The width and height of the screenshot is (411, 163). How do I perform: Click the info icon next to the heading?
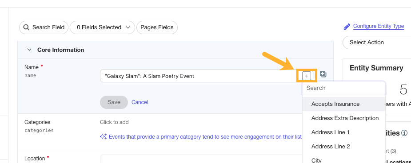(x=404, y=133)
